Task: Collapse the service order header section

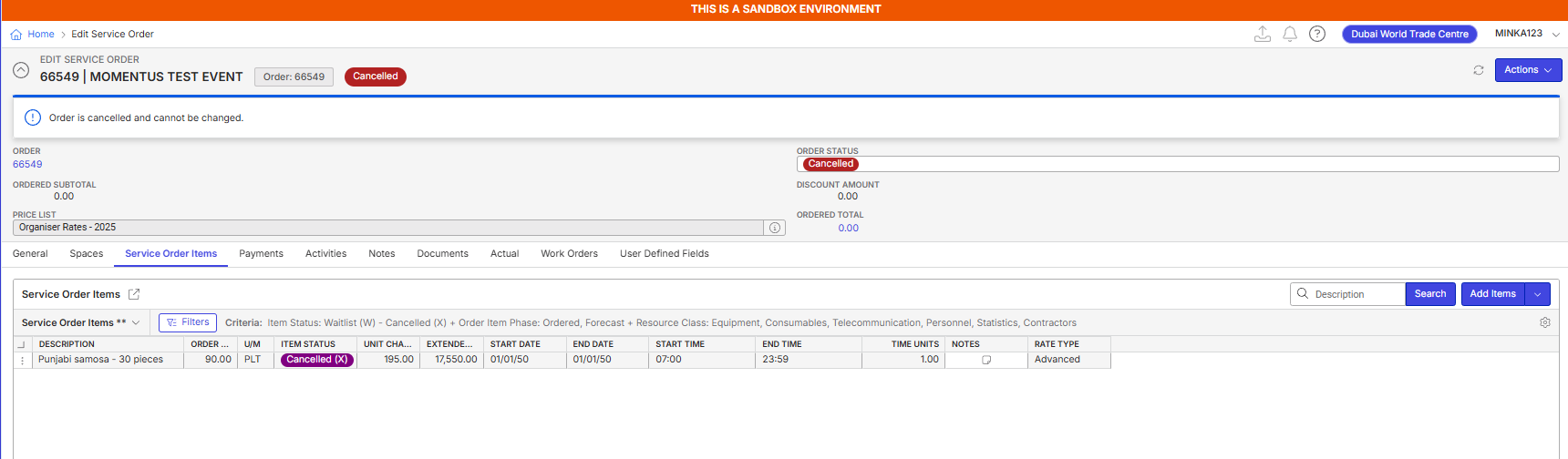Action: [21, 70]
